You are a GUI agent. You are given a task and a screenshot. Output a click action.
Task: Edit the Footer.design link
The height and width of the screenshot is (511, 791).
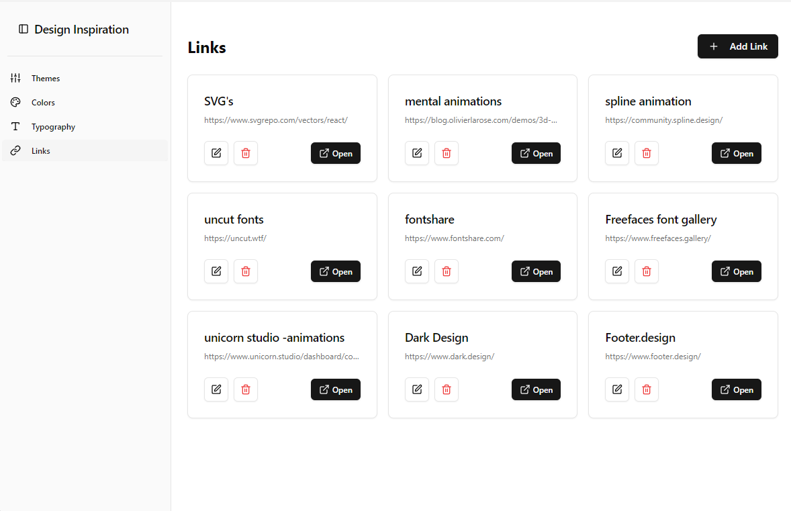617,389
